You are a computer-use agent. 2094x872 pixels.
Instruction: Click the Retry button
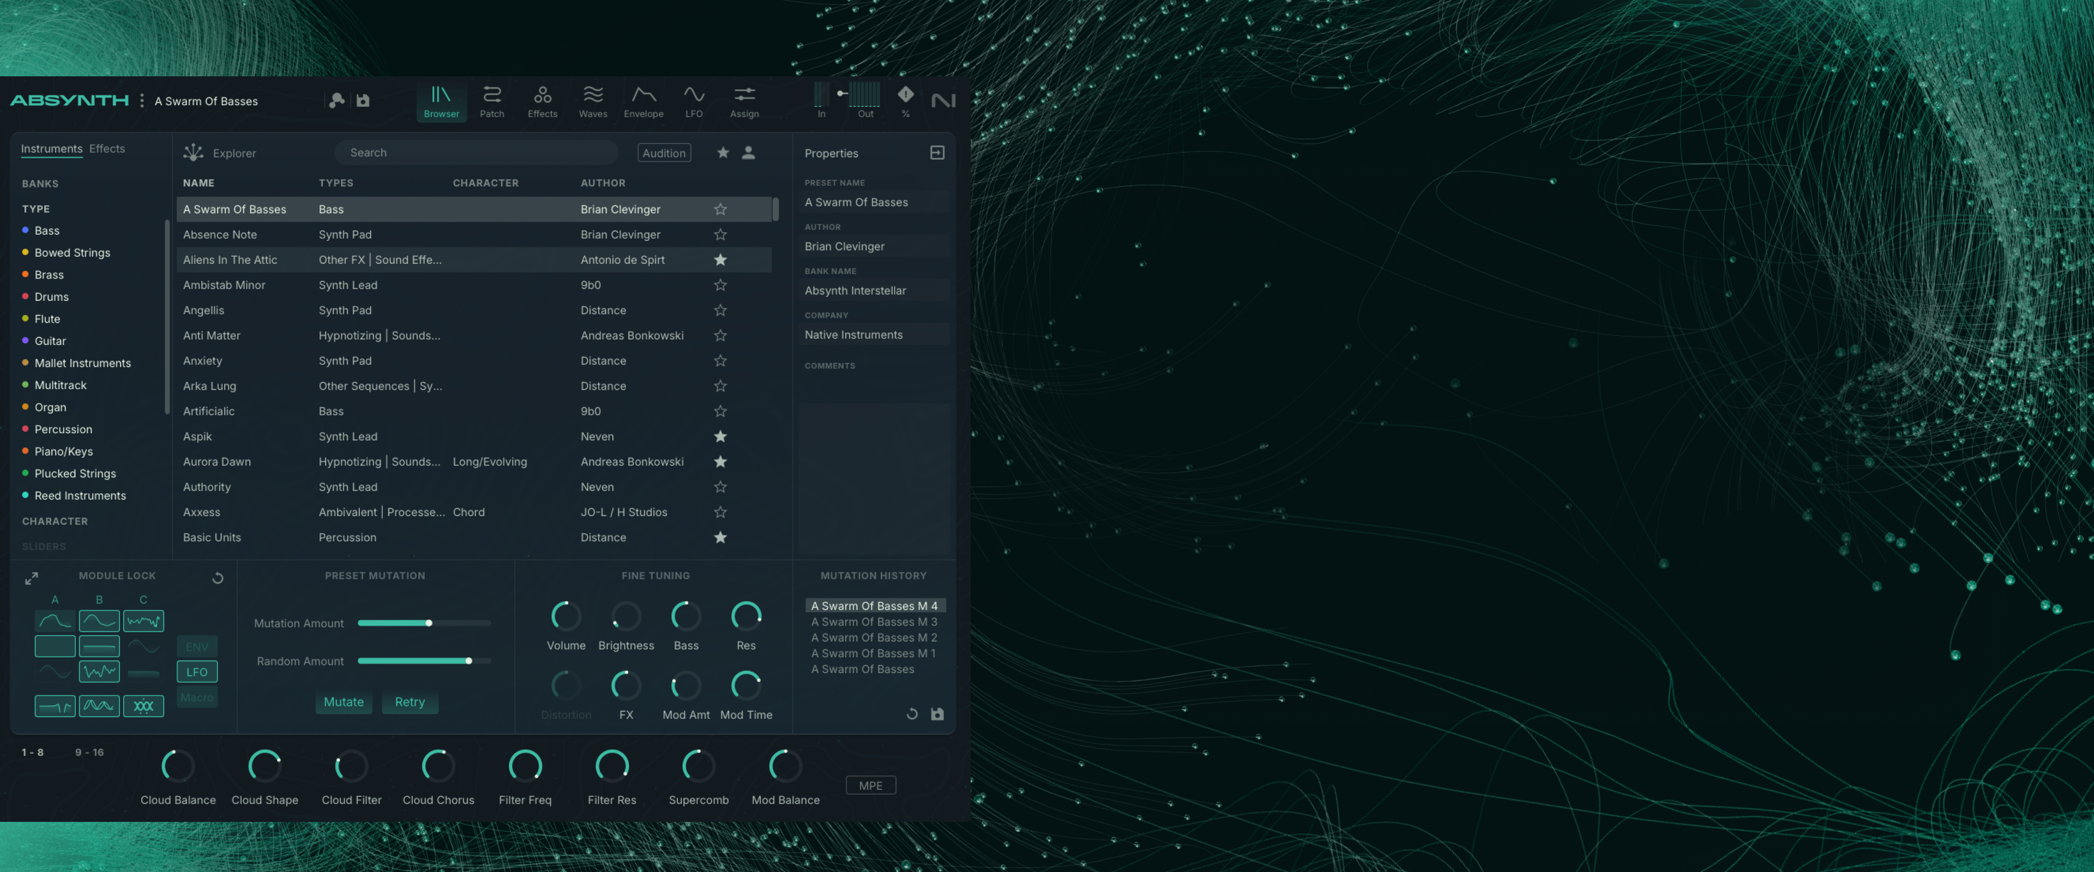coord(410,702)
